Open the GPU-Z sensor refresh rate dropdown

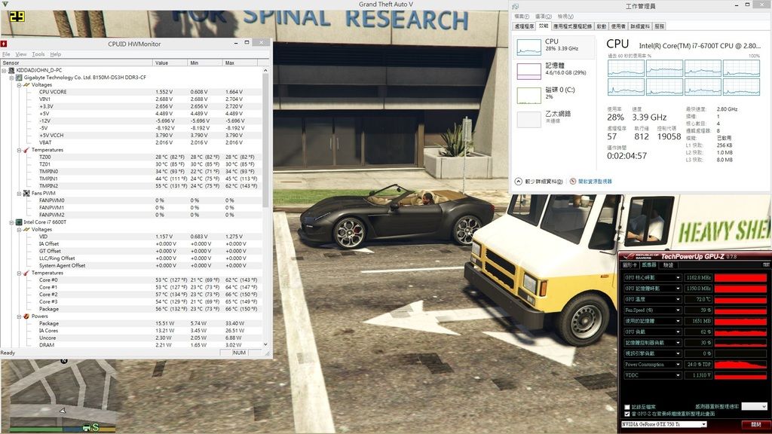pyautogui.click(x=754, y=406)
